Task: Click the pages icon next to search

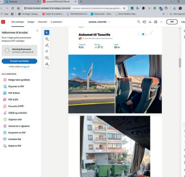Action: pos(144,22)
